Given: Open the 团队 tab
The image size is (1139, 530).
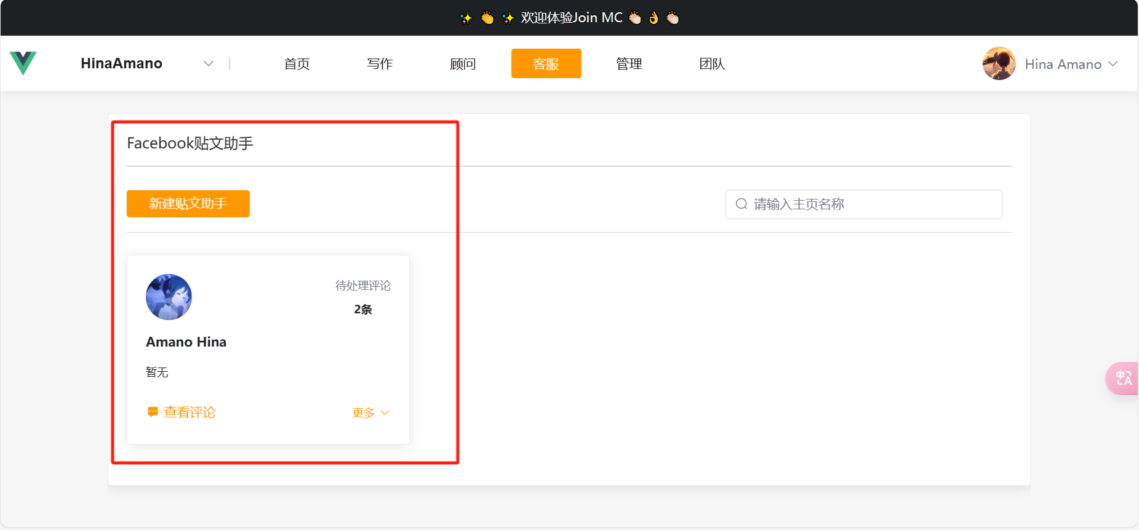Looking at the screenshot, I should 712,64.
